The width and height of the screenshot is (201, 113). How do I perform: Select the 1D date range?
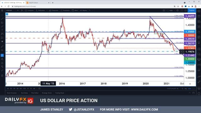[8, 89]
